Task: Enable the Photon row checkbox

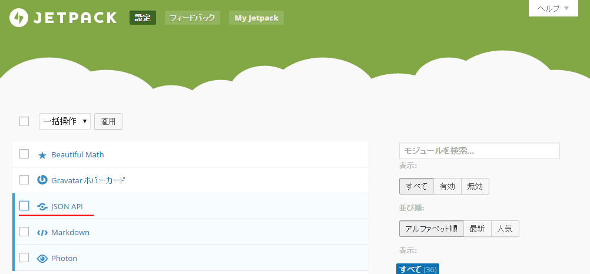Action: click(x=24, y=258)
